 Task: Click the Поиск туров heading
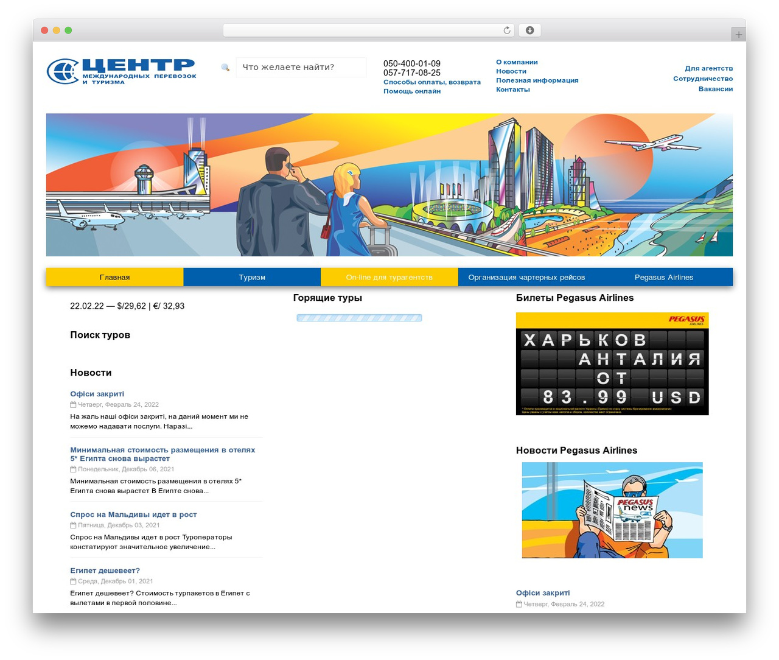pos(100,335)
